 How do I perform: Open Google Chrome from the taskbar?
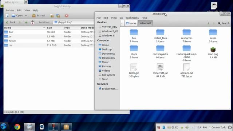[x=17, y=127]
